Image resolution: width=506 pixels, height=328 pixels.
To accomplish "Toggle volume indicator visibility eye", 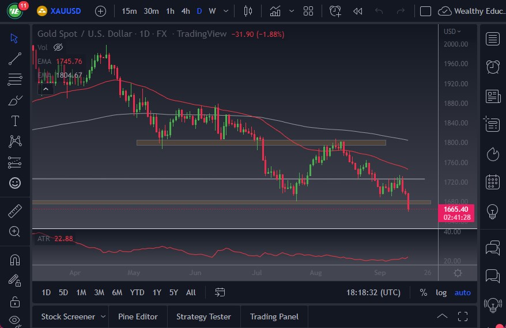I will [58, 47].
